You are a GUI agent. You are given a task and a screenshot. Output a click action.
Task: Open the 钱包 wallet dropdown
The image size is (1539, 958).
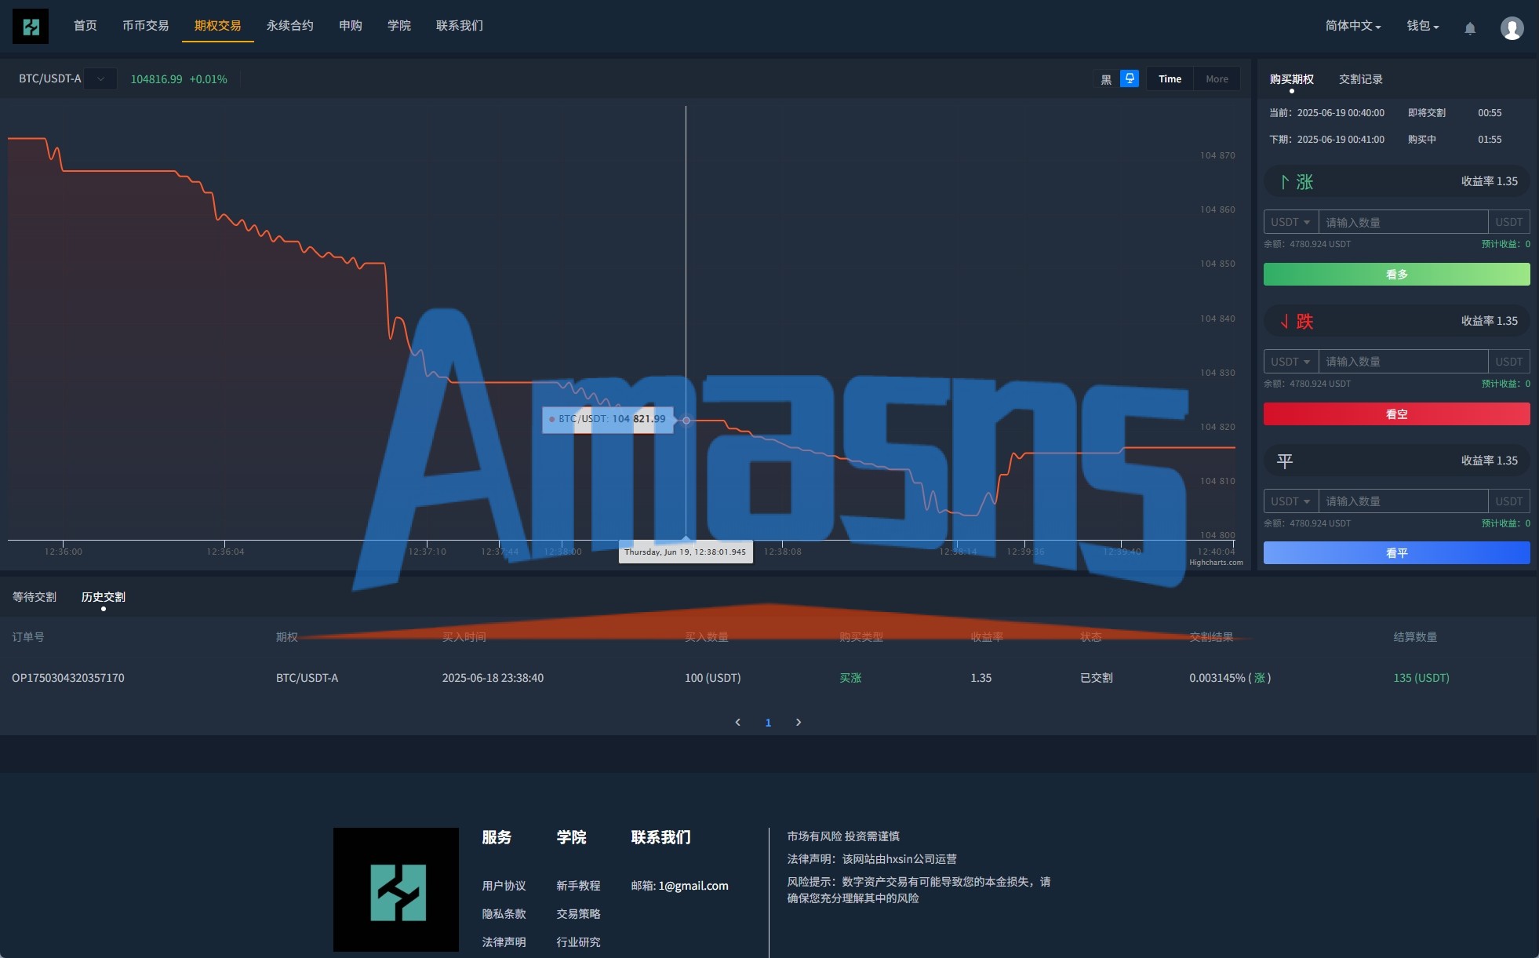pos(1422,26)
